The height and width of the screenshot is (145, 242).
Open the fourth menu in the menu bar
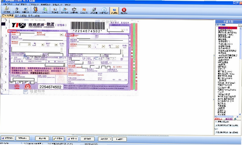[46, 5]
